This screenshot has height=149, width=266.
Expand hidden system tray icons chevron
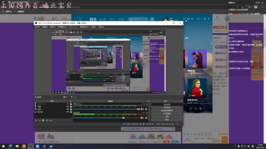[235, 146]
